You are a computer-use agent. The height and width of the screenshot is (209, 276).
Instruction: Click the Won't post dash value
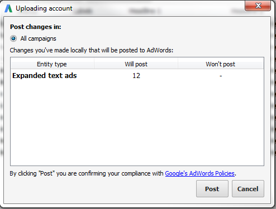tap(221, 76)
